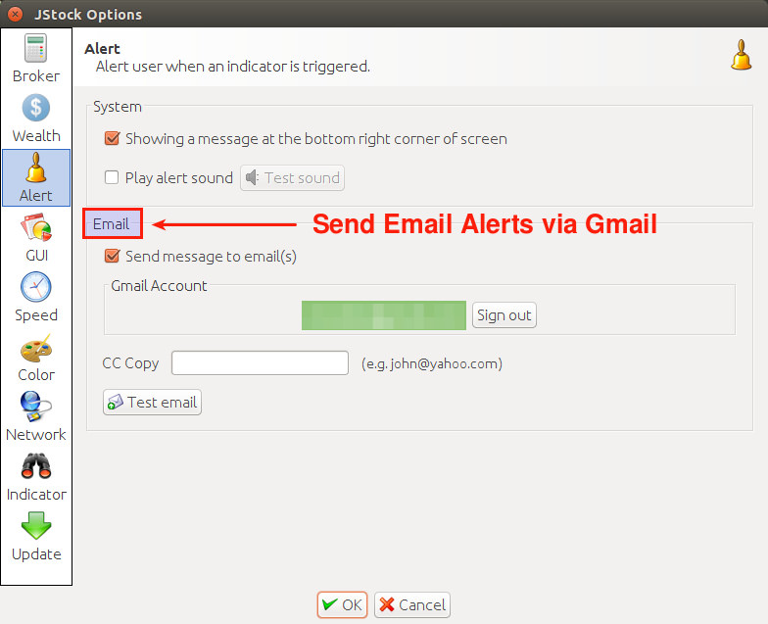Enable the Play alert sound checkbox
This screenshot has height=624, width=768.
point(112,177)
